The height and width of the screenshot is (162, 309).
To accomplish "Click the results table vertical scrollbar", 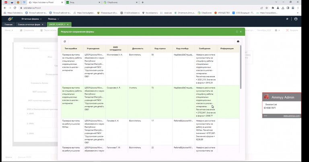I will click(x=241, y=67).
